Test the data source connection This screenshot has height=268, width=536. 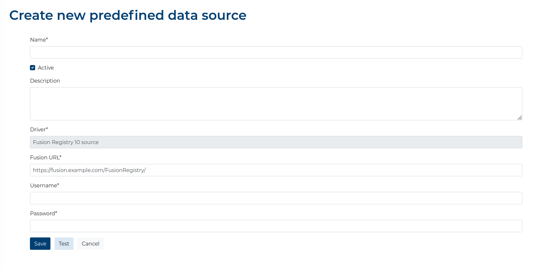pyautogui.click(x=64, y=244)
